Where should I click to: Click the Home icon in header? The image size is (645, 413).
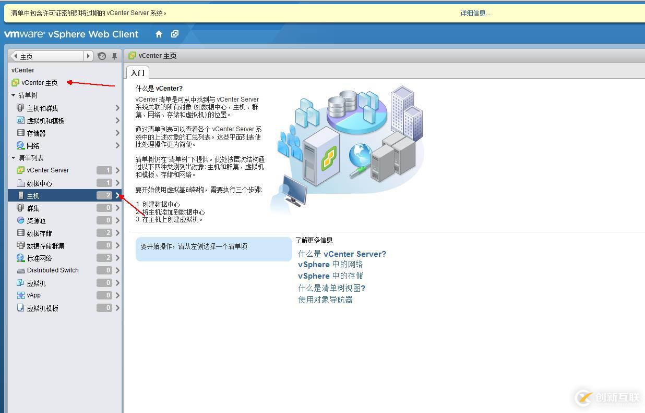click(159, 34)
